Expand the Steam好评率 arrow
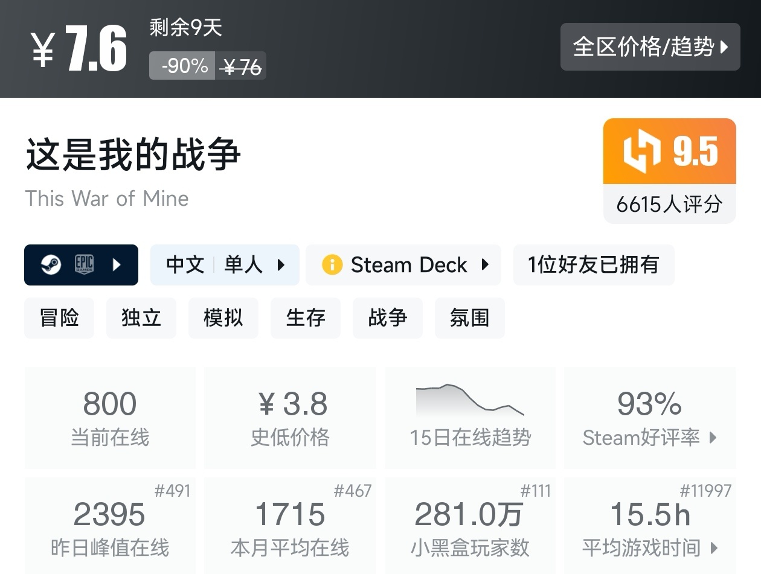 pyautogui.click(x=713, y=438)
